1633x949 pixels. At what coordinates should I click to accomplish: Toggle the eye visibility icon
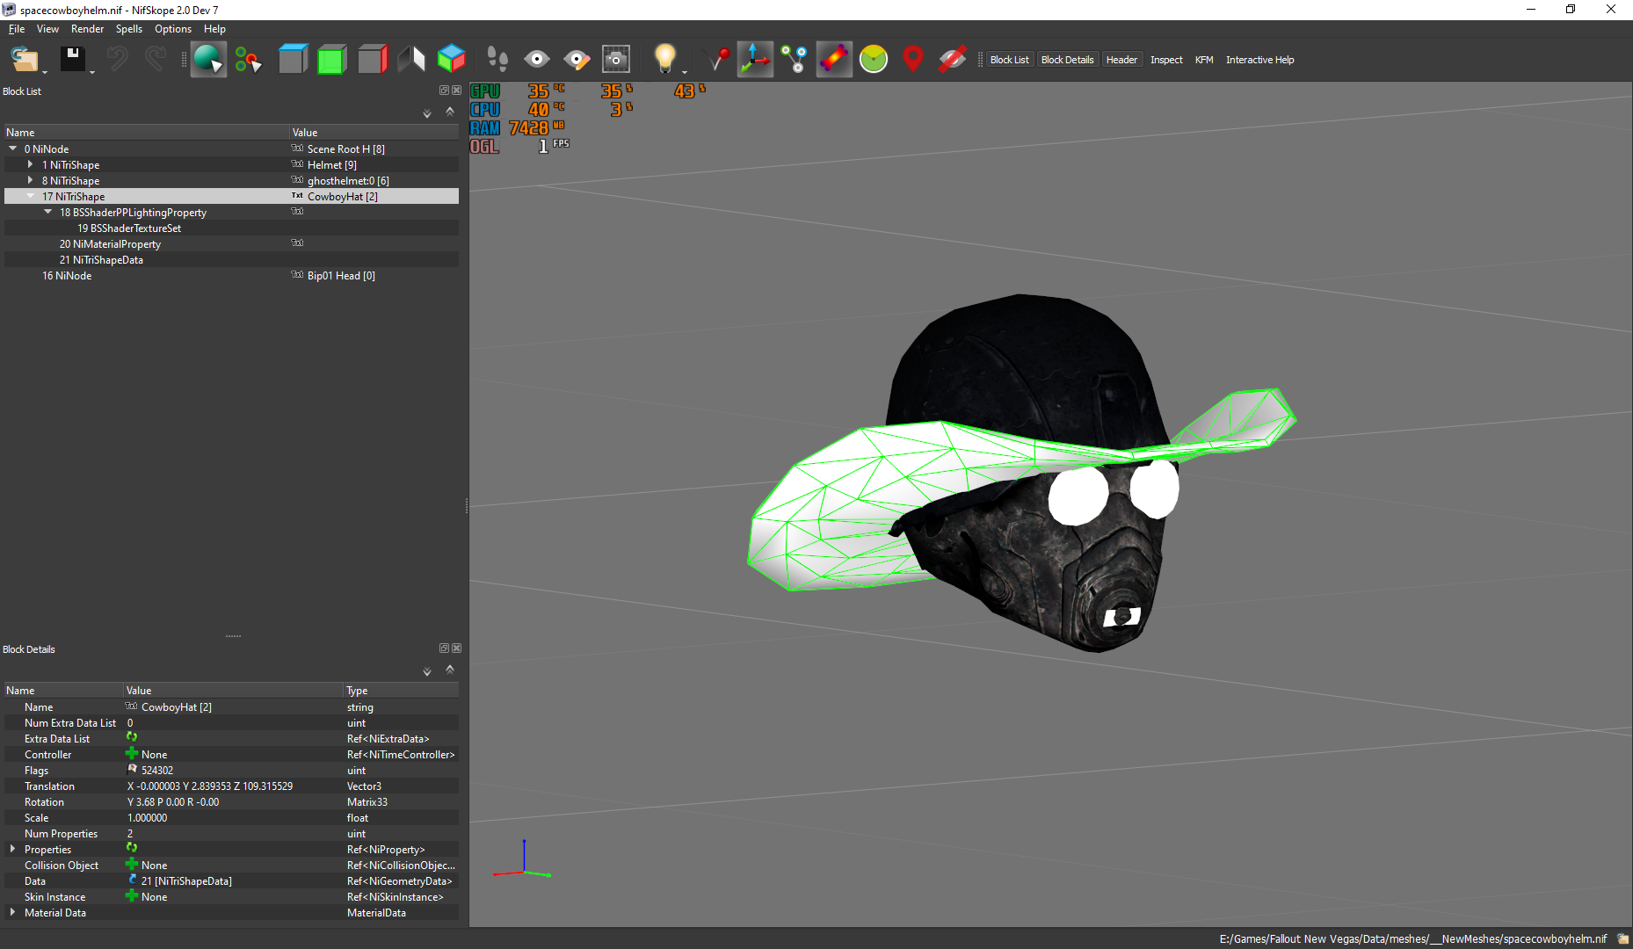(x=537, y=60)
